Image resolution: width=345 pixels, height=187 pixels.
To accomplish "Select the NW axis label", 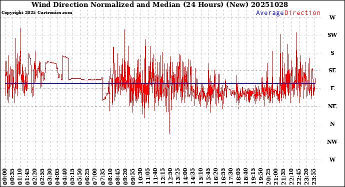I will click(332, 142).
